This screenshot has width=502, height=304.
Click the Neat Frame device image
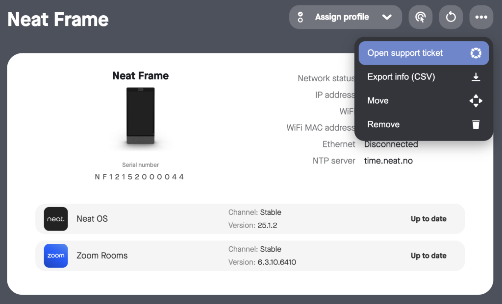[x=141, y=116]
